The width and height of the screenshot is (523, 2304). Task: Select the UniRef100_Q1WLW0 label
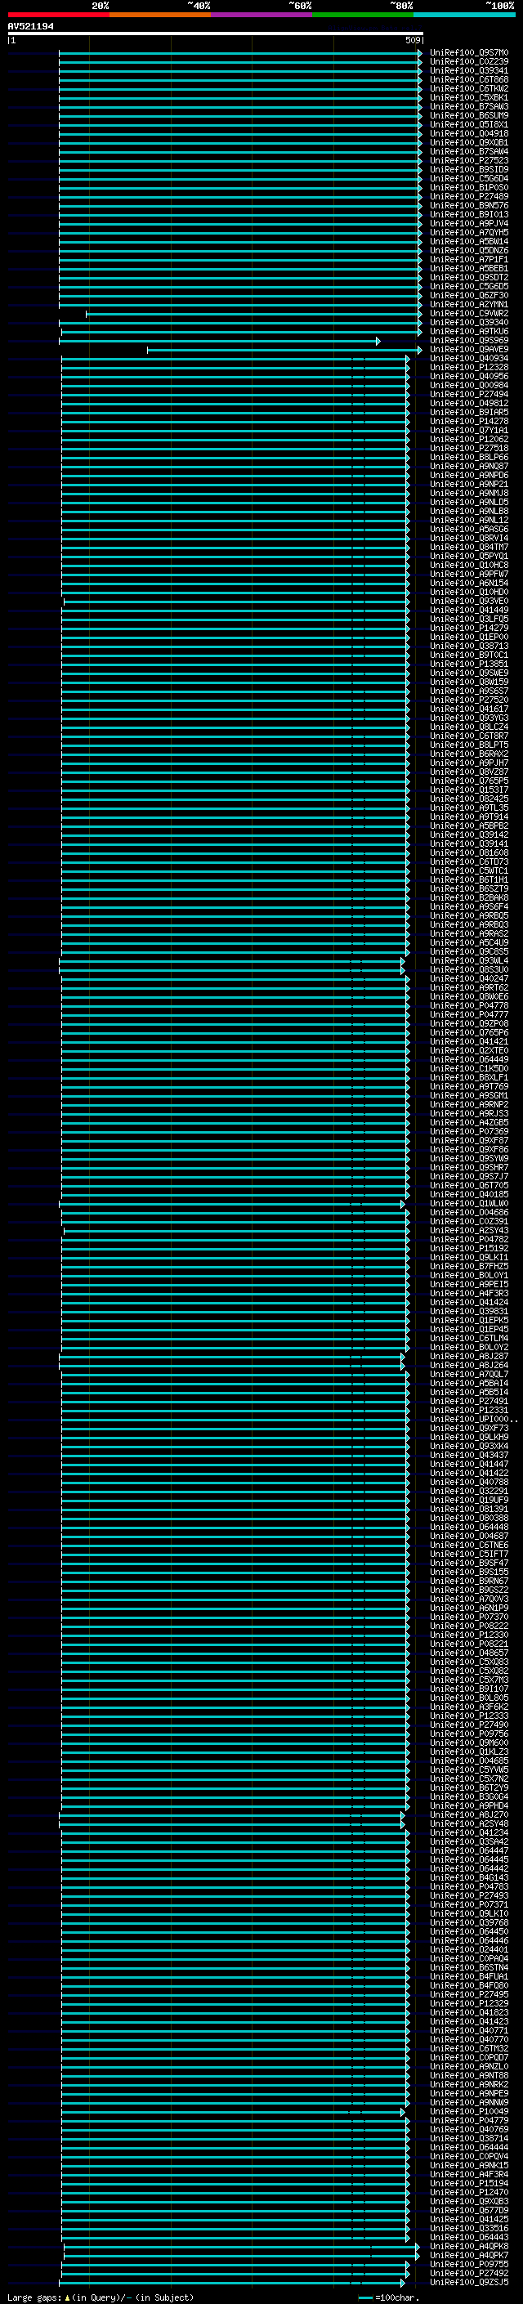[x=469, y=1204]
